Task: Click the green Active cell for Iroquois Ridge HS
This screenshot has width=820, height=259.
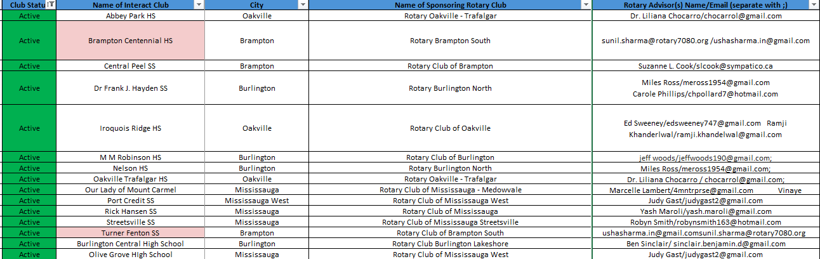Action: click(29, 128)
